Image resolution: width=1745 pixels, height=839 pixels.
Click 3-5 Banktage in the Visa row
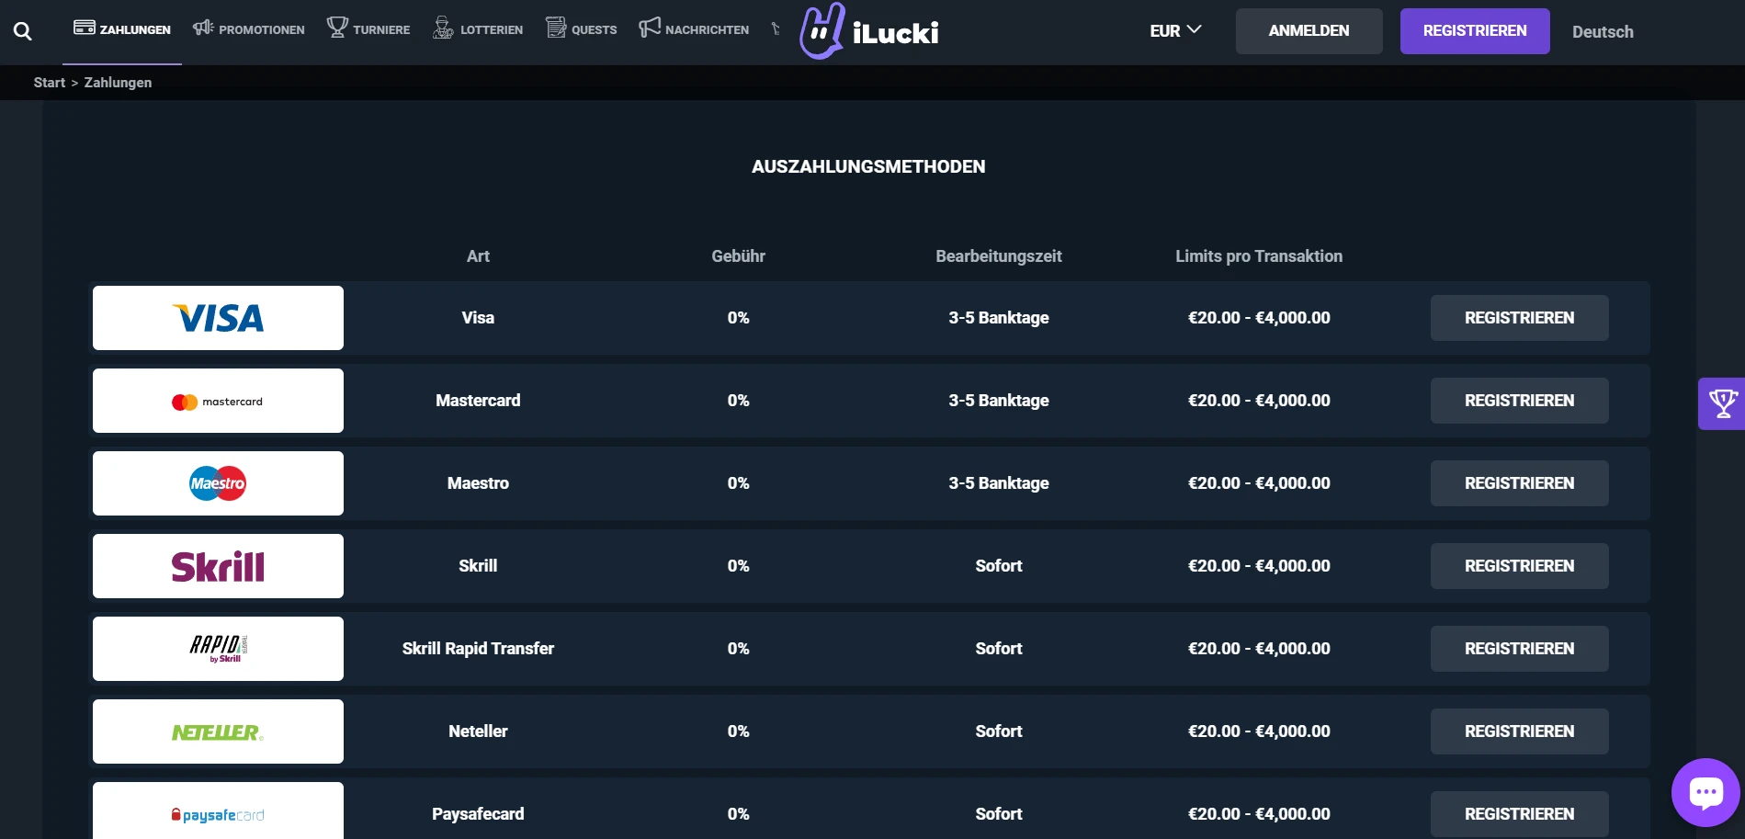(x=999, y=318)
